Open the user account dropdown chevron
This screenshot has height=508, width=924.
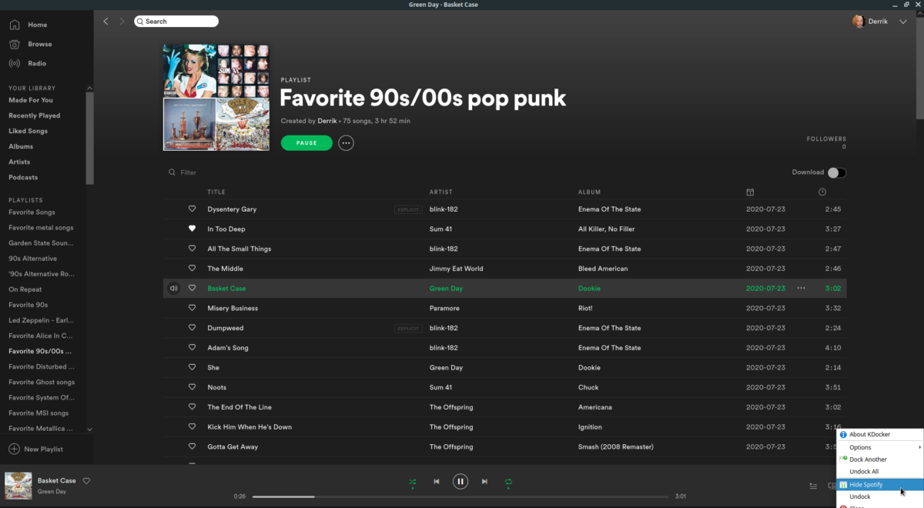[903, 22]
